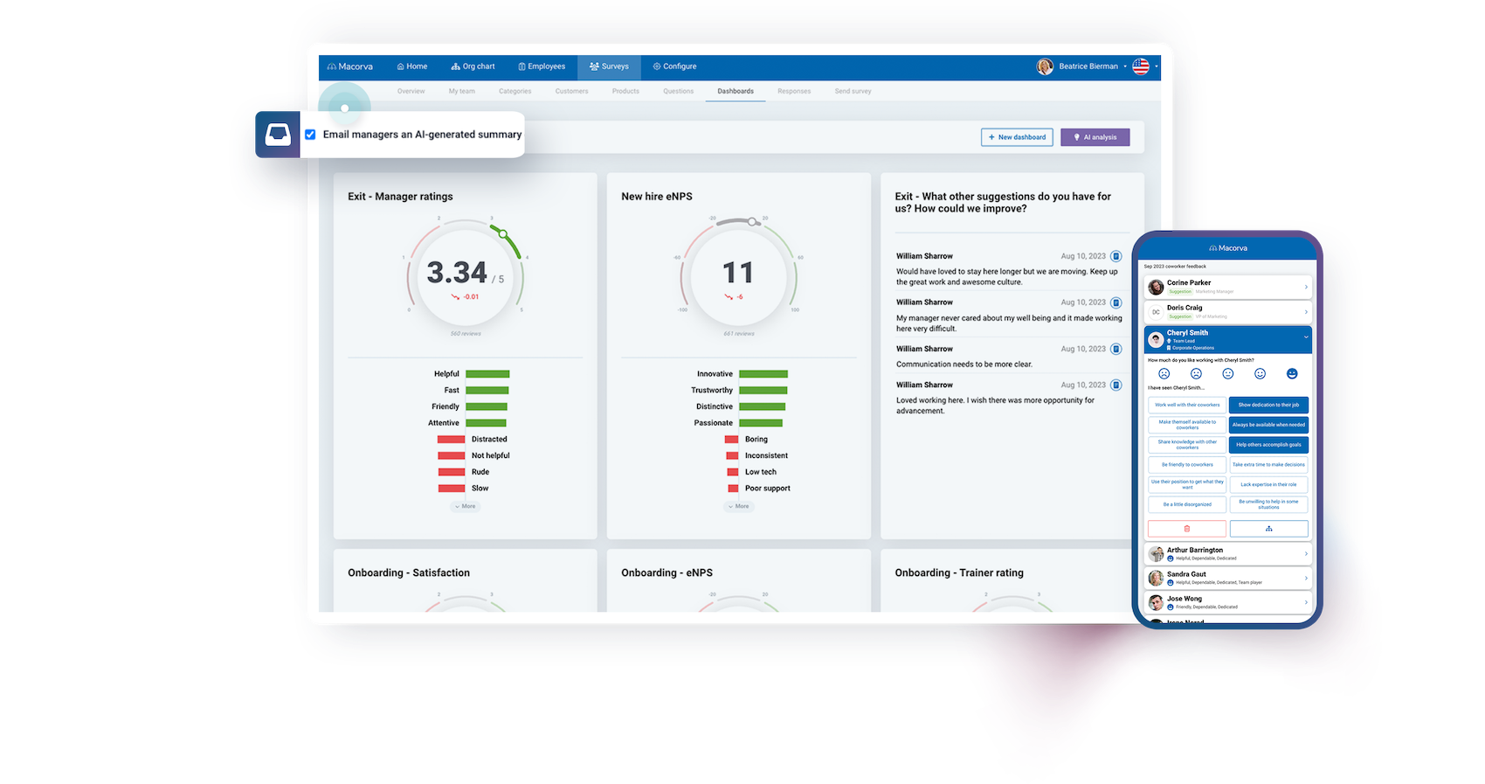Open the language dropdown arrow beside the flag
This screenshot has height=784, width=1485.
[1157, 66]
